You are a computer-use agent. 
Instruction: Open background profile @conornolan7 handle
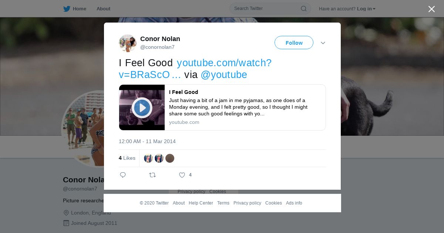(80, 189)
